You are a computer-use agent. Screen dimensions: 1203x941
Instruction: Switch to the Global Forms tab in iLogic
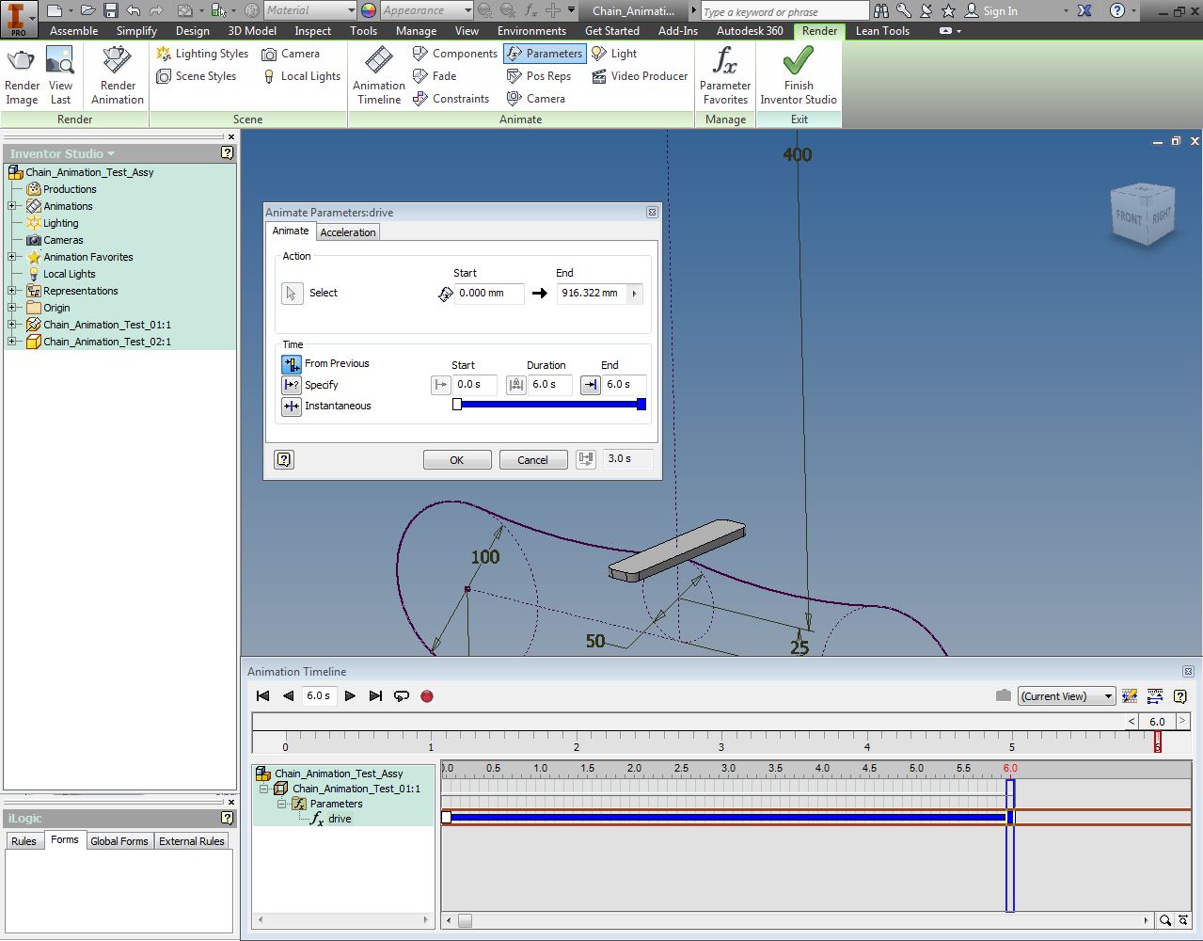(x=119, y=840)
